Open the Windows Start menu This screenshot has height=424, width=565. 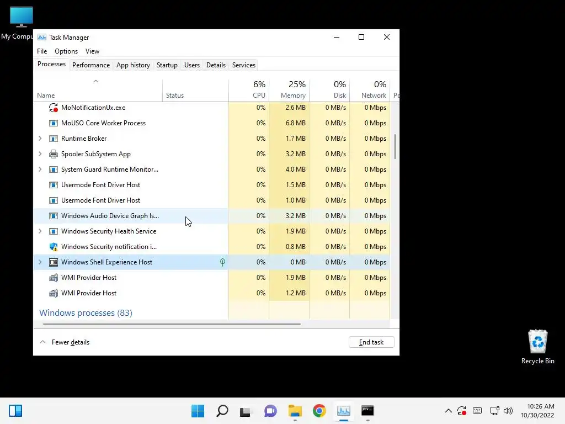(198, 411)
